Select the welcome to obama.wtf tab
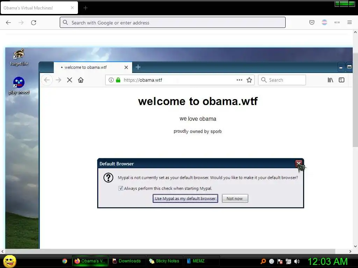This screenshot has height=268, width=358. [93, 67]
